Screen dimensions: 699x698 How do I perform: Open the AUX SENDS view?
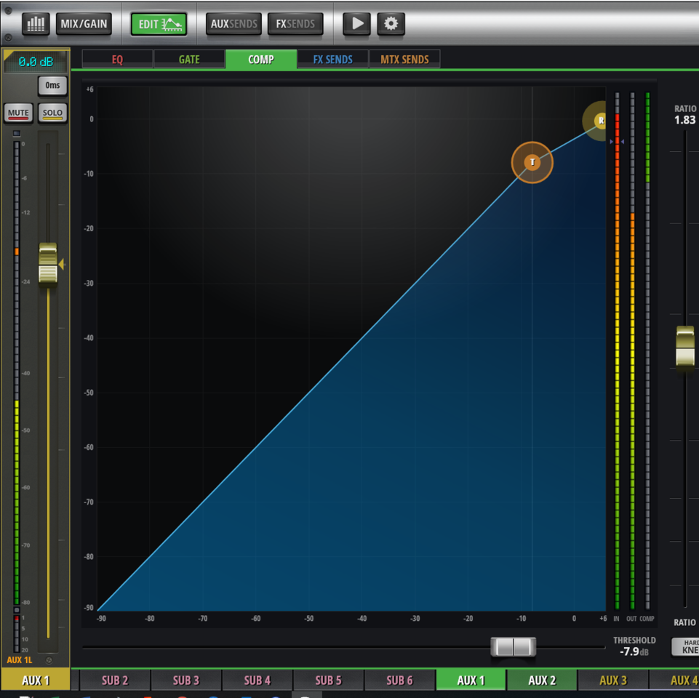[233, 23]
